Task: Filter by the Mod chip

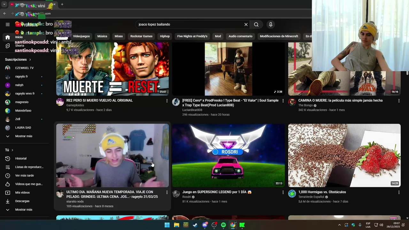Action: [218, 36]
